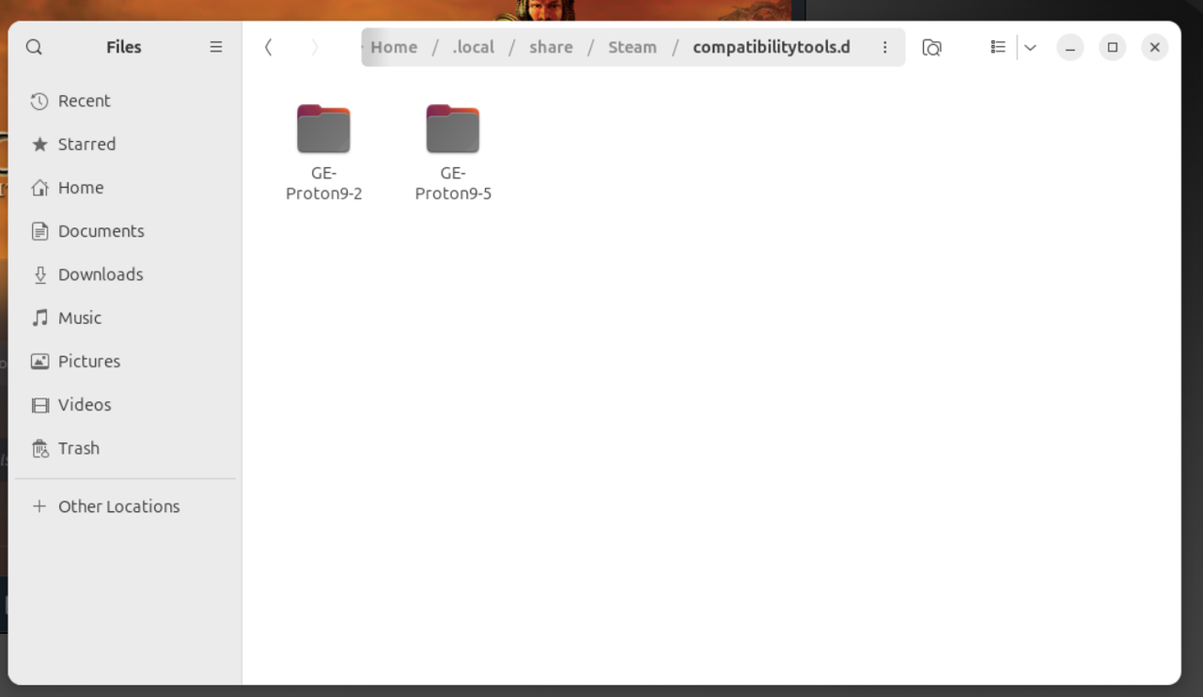Click the GE-Proton9-5 folder name label
The image size is (1203, 697).
[453, 183]
